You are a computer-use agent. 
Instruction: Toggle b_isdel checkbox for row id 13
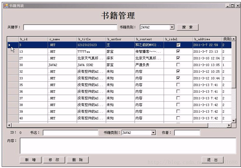(178, 52)
